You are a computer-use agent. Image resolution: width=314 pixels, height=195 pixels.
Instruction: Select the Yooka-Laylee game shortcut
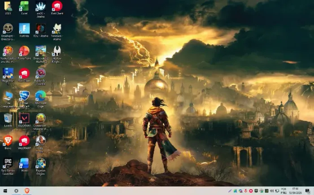[8, 54]
